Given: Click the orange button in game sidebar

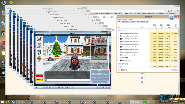Looking at the screenshot, I should point(39,80).
